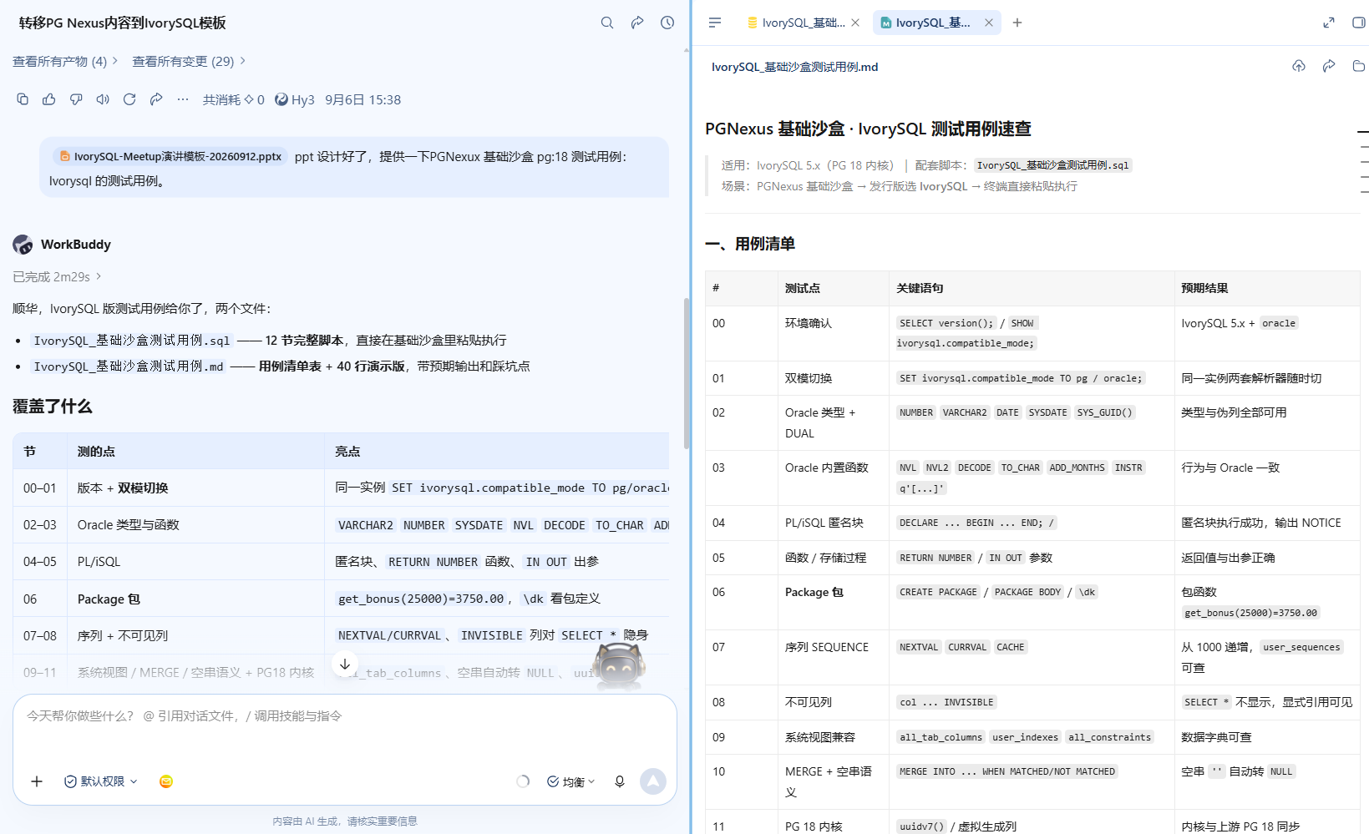Open 默认权限 permissions dropdown
Viewport: 1369px width, 834px height.
(x=101, y=781)
